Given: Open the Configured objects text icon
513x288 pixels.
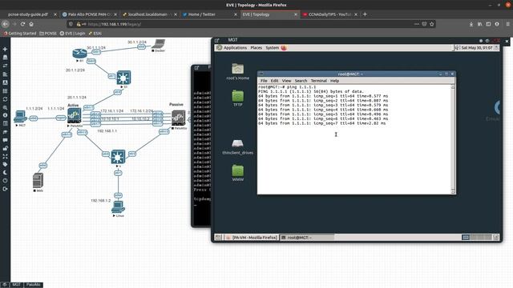Looking at the screenshot, I should pyautogui.click(x=5, y=82).
